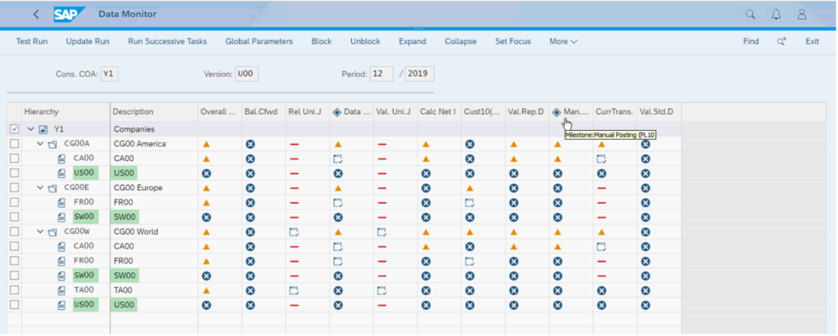Open the user profile icon
The height and width of the screenshot is (336, 838).
click(x=802, y=15)
